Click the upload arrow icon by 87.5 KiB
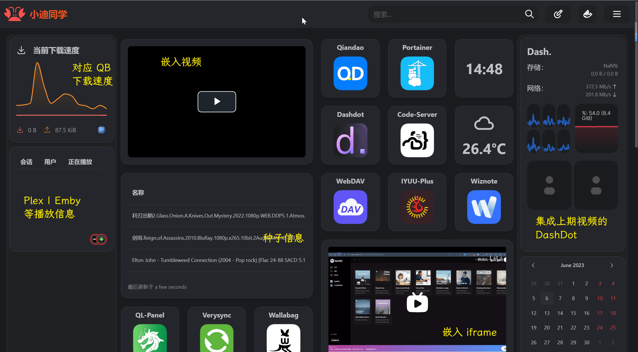 [x=47, y=130]
